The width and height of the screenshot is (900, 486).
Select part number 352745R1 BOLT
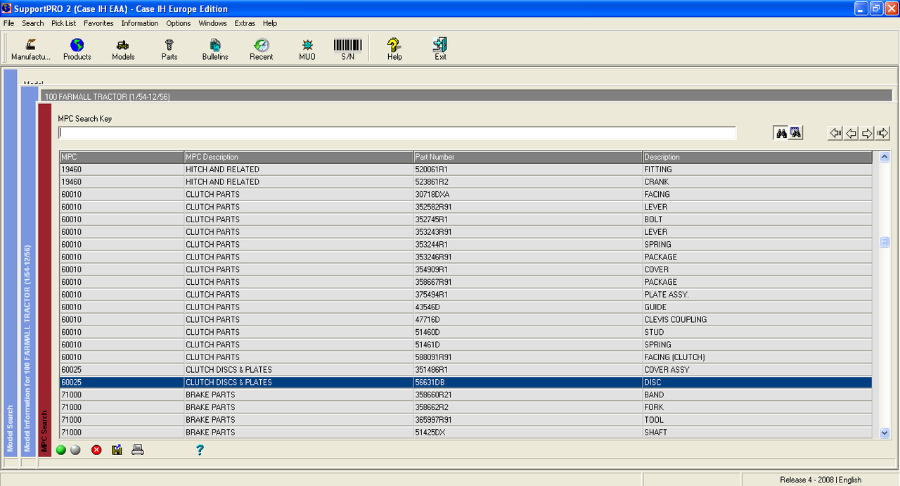point(465,219)
